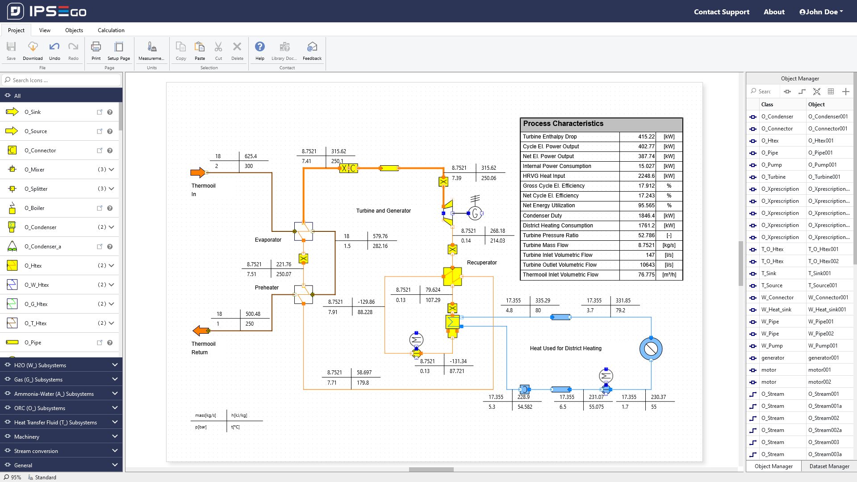Expand the O_Condenser icon list
This screenshot has width=857, height=482.
(x=111, y=227)
